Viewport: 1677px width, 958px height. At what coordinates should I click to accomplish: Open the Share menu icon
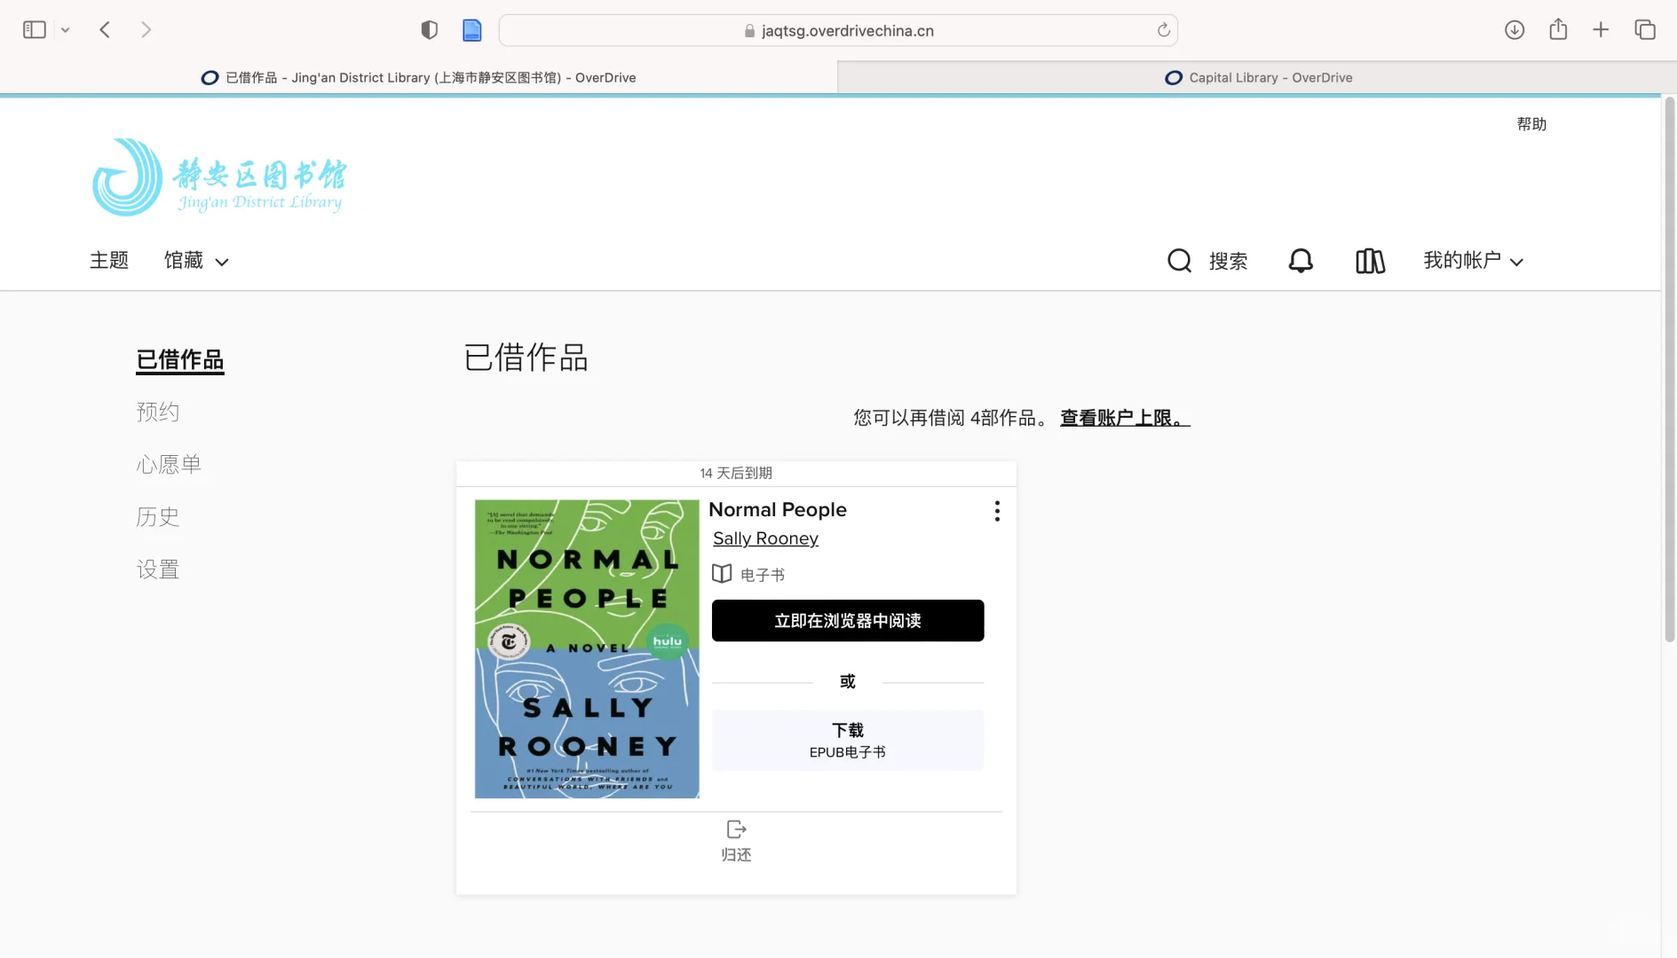click(1558, 30)
